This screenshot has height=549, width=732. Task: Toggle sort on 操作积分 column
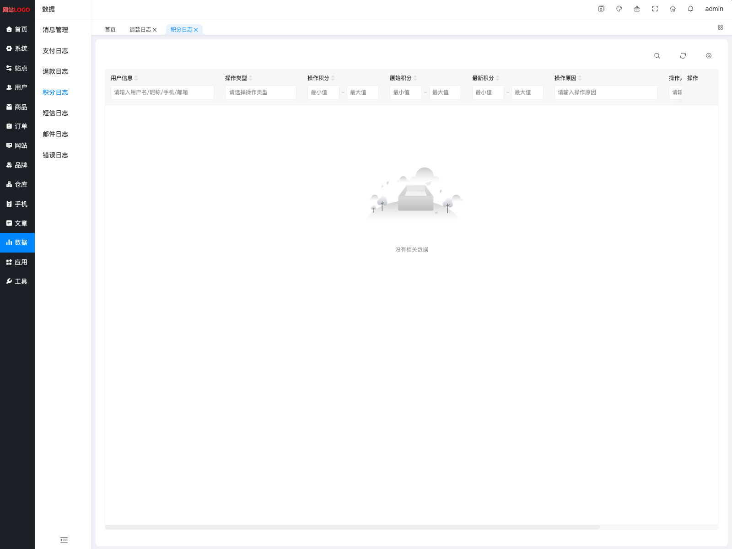(333, 78)
